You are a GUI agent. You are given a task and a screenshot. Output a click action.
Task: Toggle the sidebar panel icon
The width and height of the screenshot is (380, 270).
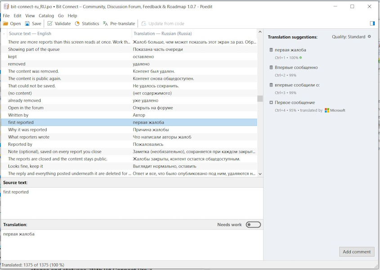pos(372,23)
